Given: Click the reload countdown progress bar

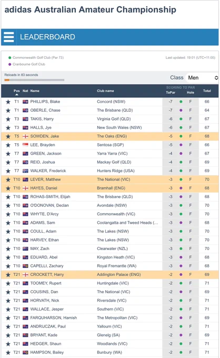Looking at the screenshot, I should 34,80.
